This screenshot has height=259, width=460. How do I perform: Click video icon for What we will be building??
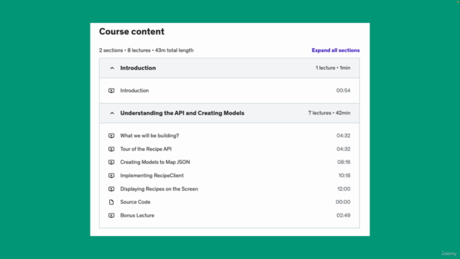pos(111,136)
